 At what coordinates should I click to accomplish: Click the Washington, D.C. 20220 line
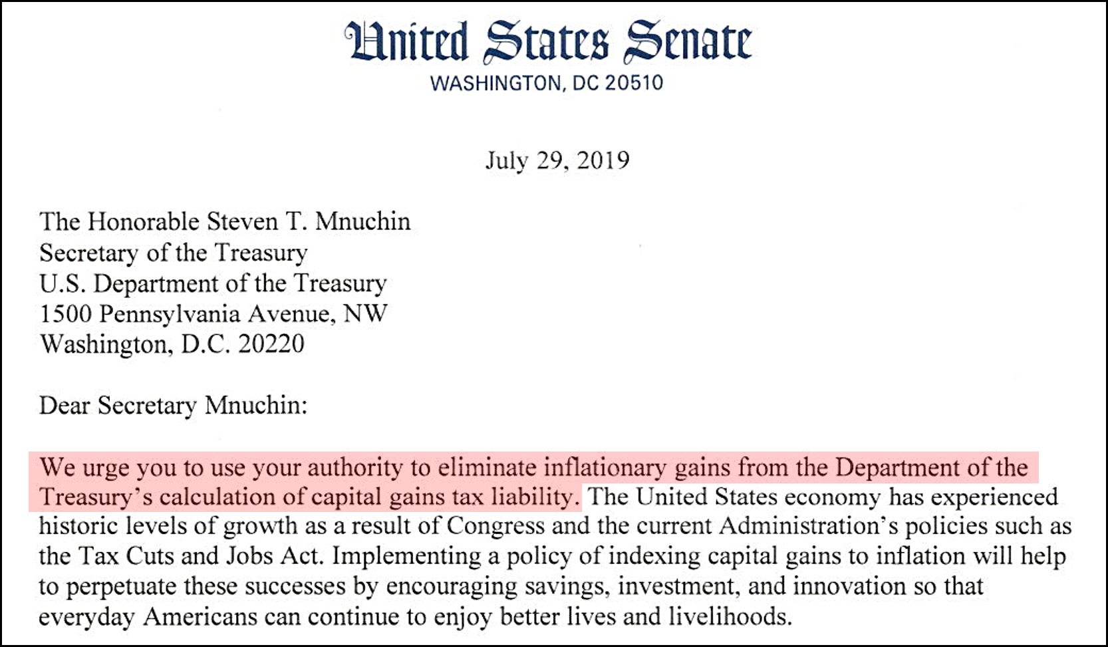[x=172, y=344]
